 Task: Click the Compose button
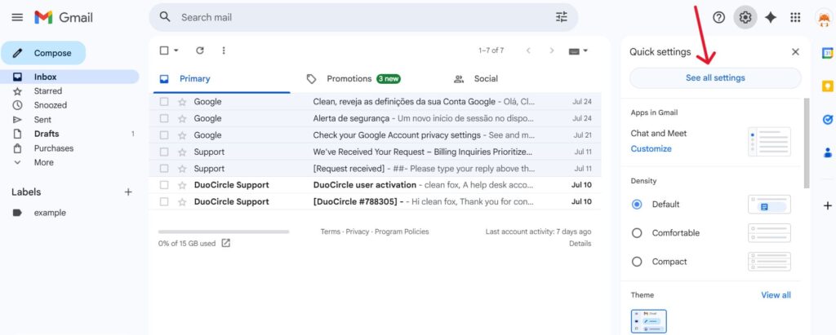(43, 53)
